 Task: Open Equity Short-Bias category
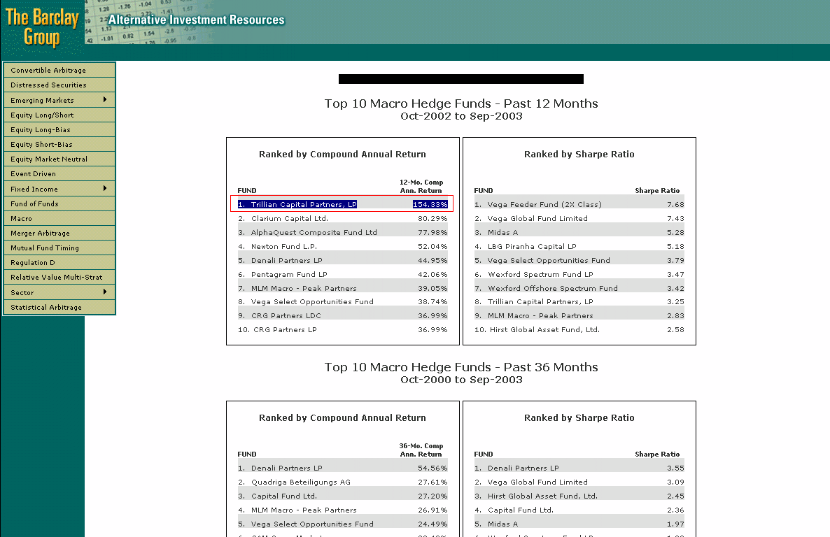pyautogui.click(x=59, y=144)
